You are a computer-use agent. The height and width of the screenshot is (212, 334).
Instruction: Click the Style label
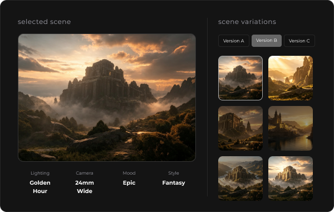[x=174, y=173]
